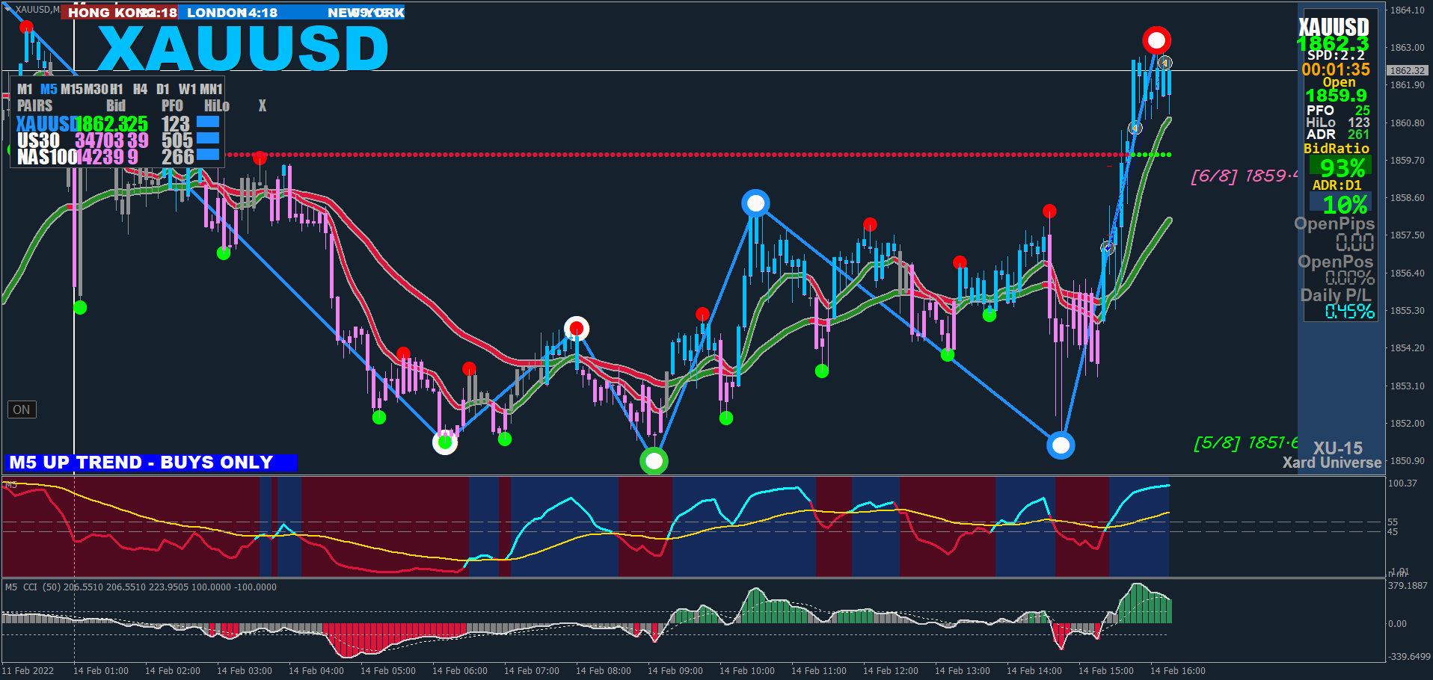1433x680 pixels.
Task: Change the chart to the H4 timeframe
Action: pyautogui.click(x=140, y=89)
